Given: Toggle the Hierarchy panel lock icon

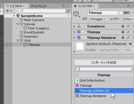Looking at the screenshot, I should [63, 6].
